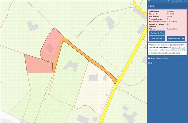Select the L-shaped grey building in upper-left
This screenshot has height=123, width=188.
(32, 25)
